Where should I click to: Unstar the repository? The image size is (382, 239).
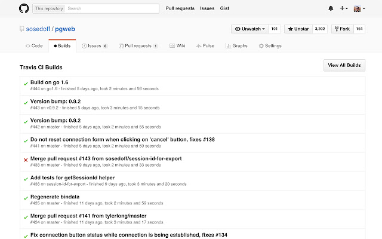coord(298,29)
